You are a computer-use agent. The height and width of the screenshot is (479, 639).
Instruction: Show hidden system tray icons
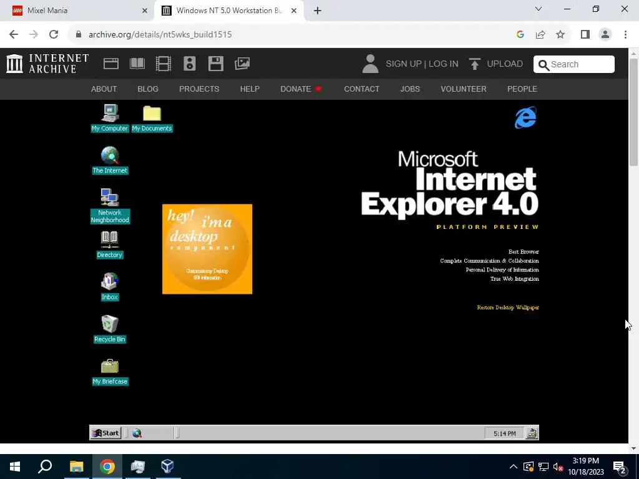tap(514, 467)
